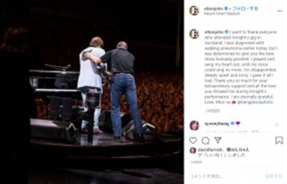Screen dimensions: 287x184
Task: Like the comment with small heart icon
Action: coord(277,125)
